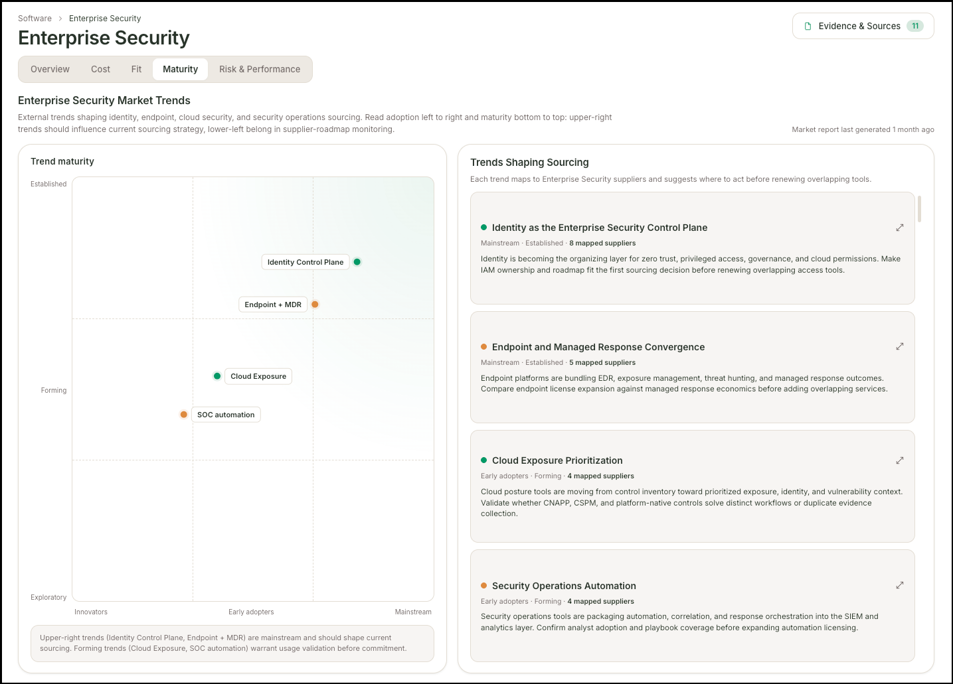Click the Enterprise Security Market Trends heading
The image size is (953, 684).
click(x=104, y=101)
